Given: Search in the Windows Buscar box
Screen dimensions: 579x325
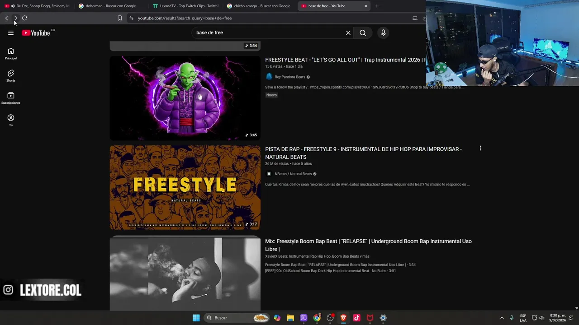Looking at the screenshot, I should (x=237, y=318).
